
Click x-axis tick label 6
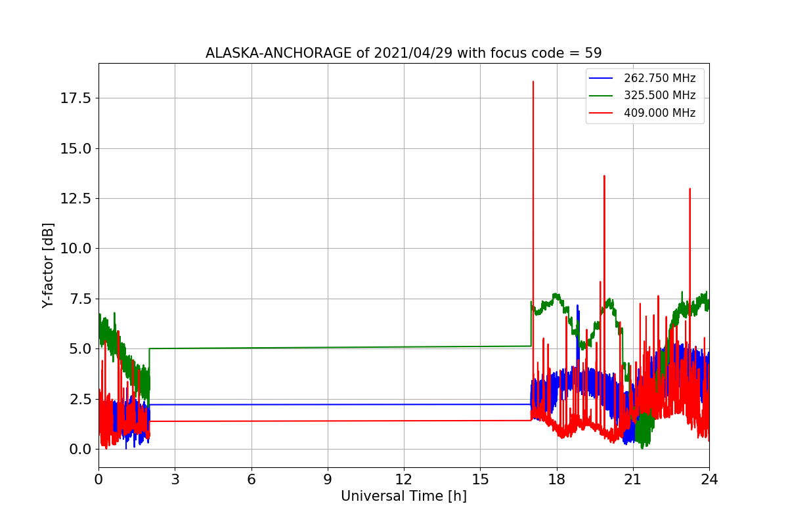(x=251, y=479)
